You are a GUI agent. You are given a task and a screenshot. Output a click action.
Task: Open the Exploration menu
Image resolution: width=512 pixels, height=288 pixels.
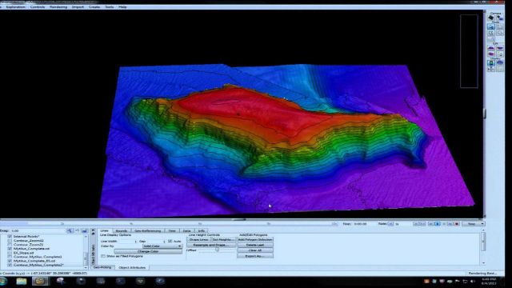tap(15, 7)
